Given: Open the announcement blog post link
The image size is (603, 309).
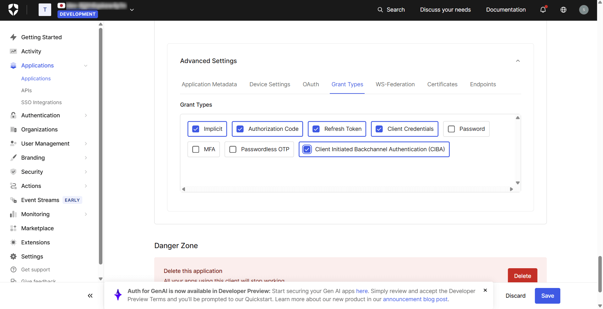Looking at the screenshot, I should click(415, 299).
